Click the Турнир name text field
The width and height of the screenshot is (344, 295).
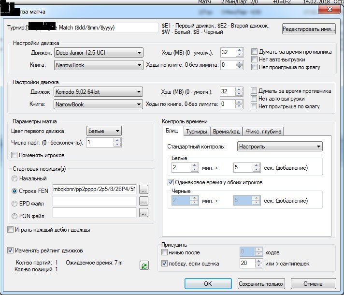[92, 28]
